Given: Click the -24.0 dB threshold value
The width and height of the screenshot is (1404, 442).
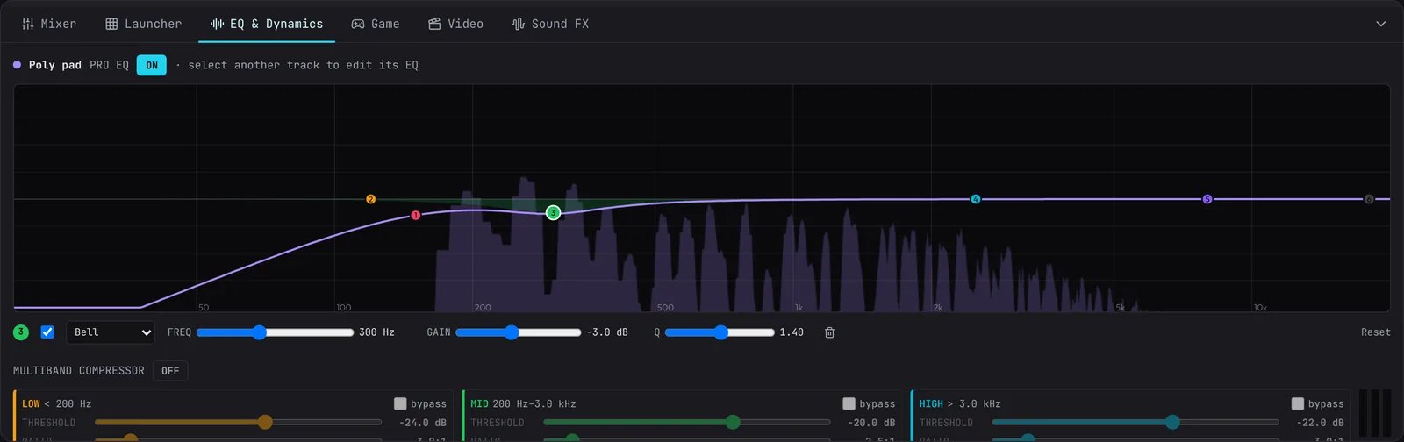Looking at the screenshot, I should 423,423.
